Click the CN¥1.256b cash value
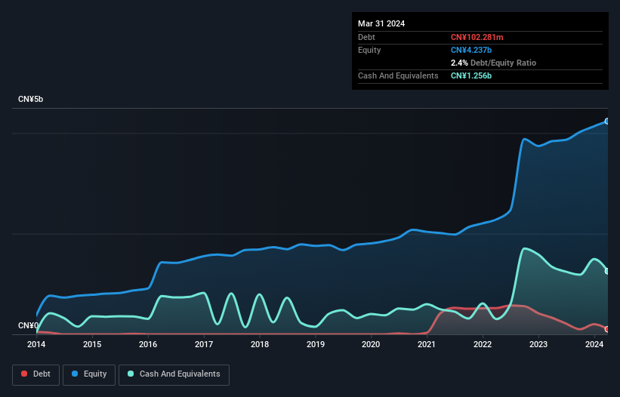620x397 pixels. 471,75
